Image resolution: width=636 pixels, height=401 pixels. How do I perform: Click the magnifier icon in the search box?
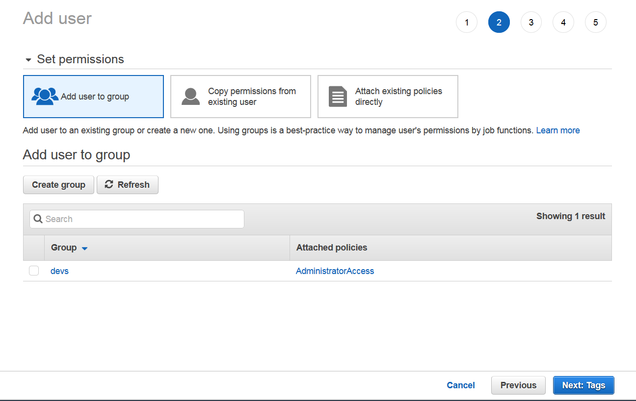[x=38, y=219]
